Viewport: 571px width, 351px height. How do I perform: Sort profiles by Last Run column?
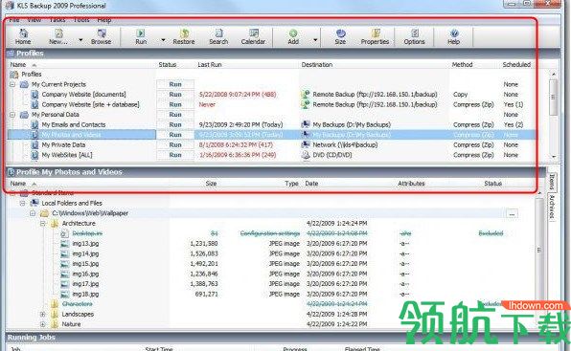[x=210, y=65]
